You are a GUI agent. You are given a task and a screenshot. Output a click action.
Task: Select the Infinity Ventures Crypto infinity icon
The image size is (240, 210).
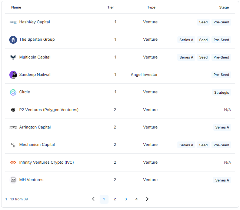click(13, 162)
